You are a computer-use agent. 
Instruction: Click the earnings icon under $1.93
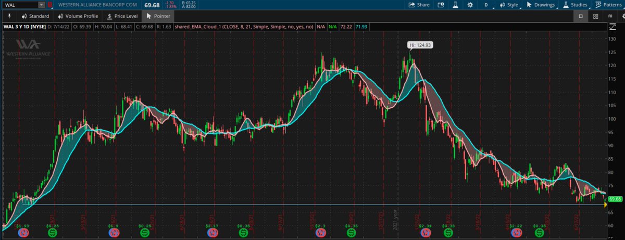tap(22, 233)
